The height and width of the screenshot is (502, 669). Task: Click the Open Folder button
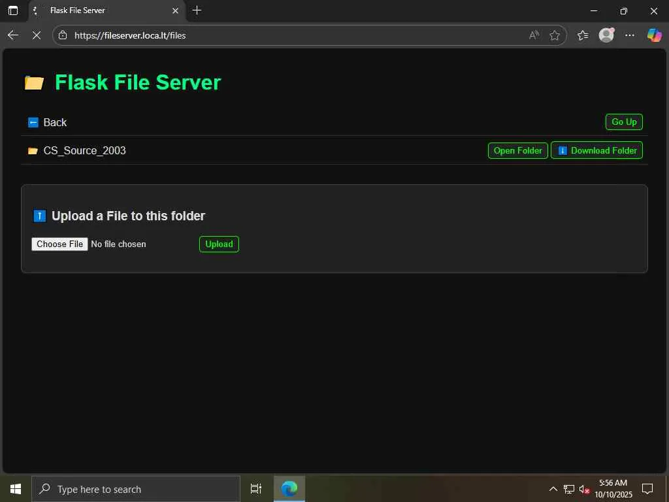(x=517, y=151)
